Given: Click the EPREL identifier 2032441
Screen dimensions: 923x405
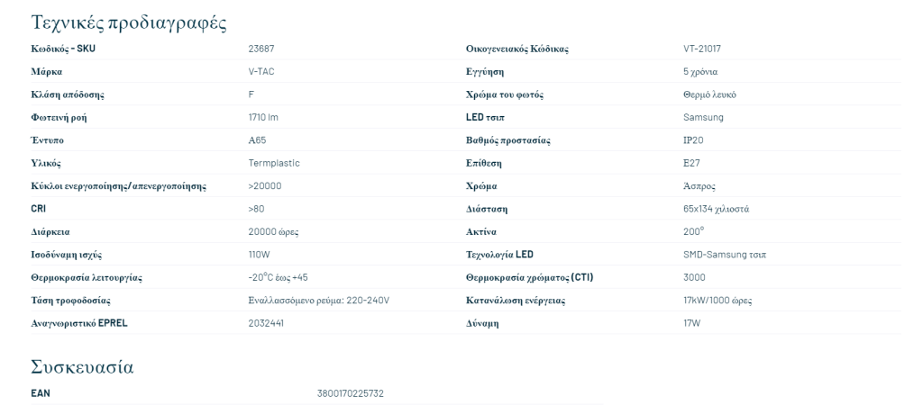Looking at the screenshot, I should pyautogui.click(x=266, y=322).
